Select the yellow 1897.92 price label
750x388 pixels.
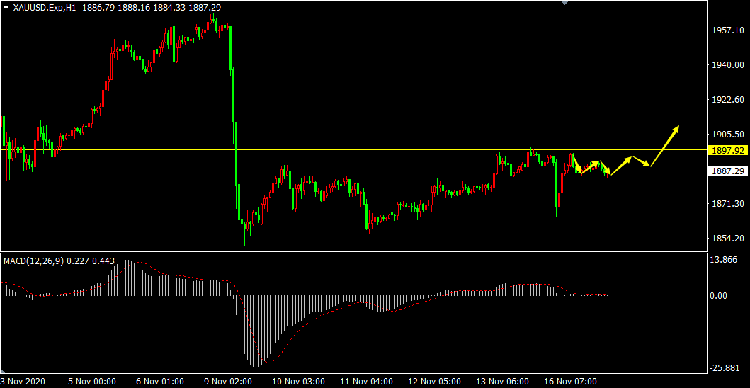[x=728, y=151]
